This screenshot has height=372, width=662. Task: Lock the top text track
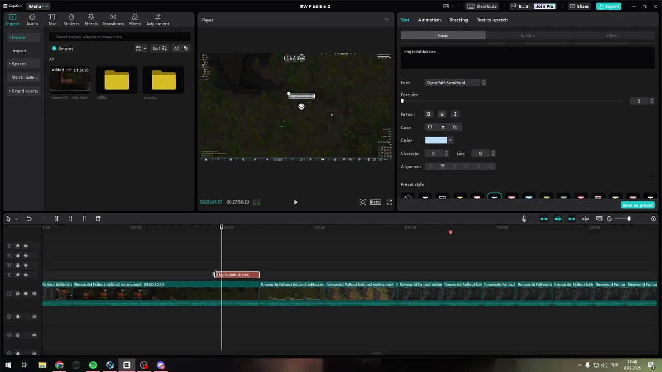[x=17, y=246]
